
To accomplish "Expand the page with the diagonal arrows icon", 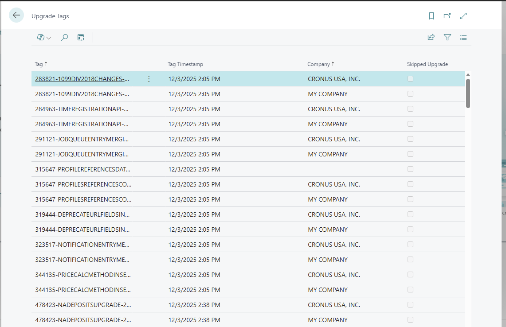I will coord(463,16).
